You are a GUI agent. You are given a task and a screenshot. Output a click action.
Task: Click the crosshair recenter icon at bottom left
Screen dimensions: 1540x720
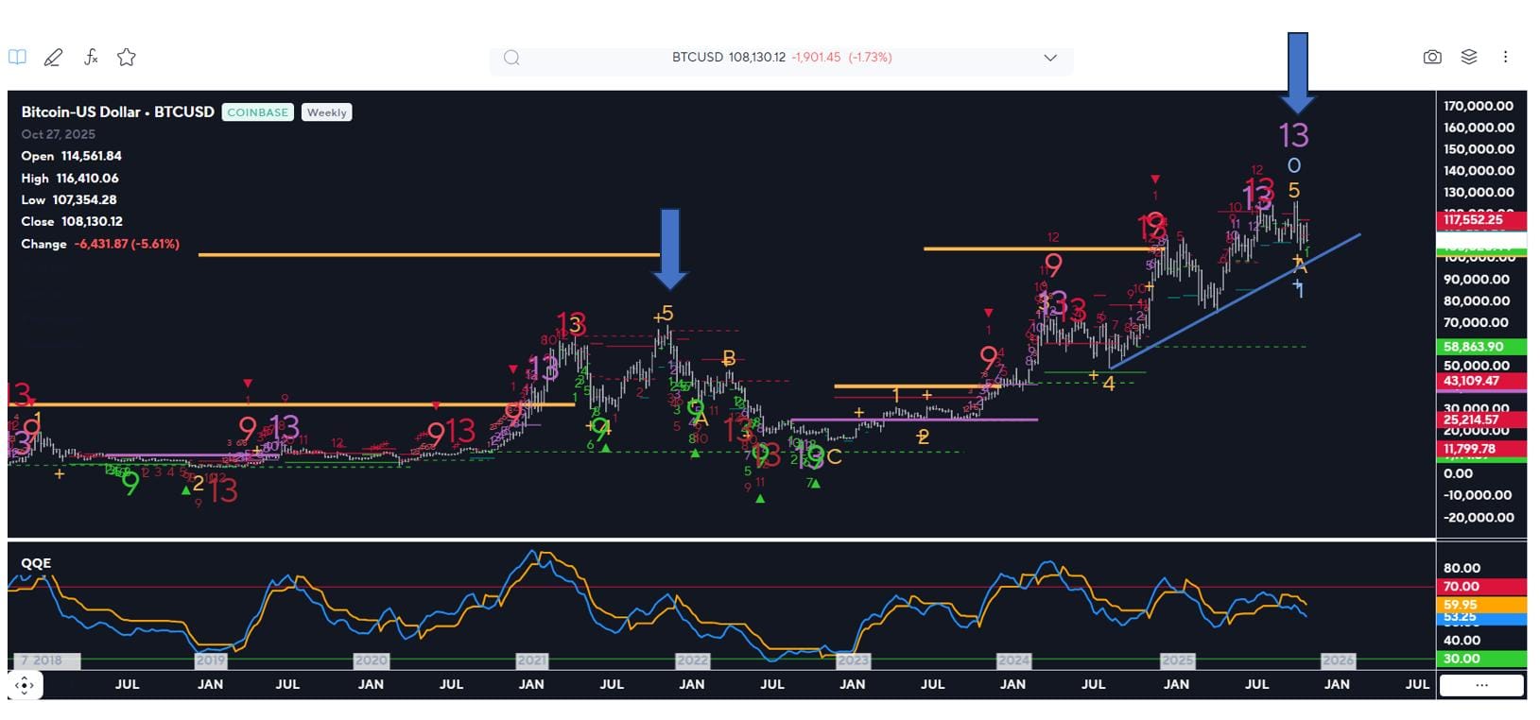(26, 685)
